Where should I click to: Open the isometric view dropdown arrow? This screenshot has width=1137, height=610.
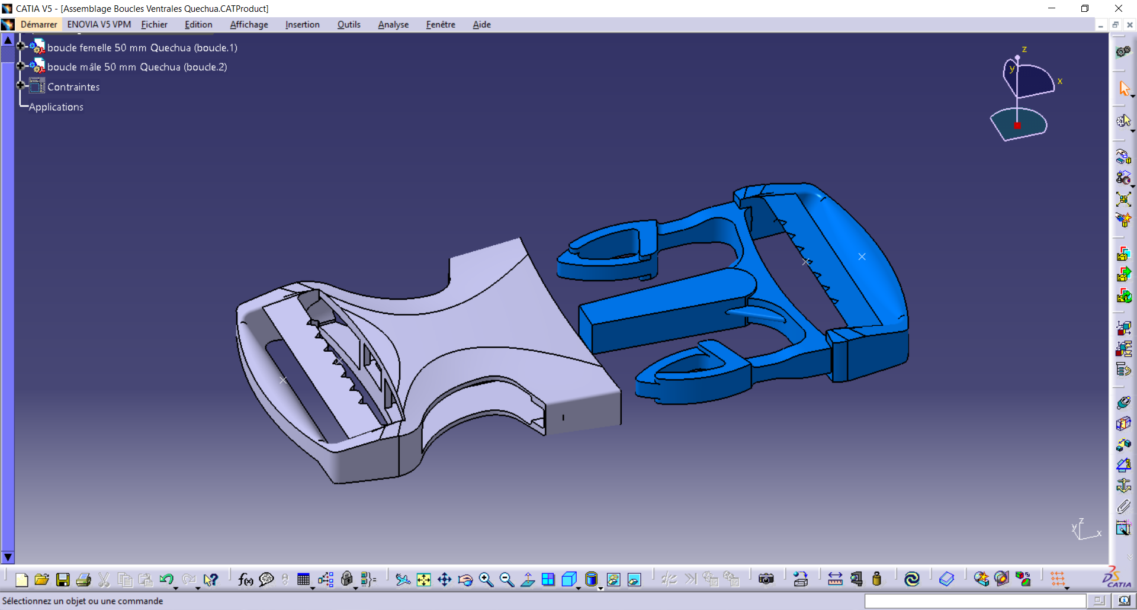[578, 587]
